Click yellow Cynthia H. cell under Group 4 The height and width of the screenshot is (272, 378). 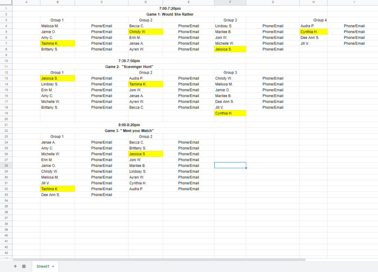click(313, 32)
